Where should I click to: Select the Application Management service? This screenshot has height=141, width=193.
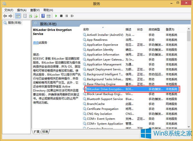tap(130, 65)
